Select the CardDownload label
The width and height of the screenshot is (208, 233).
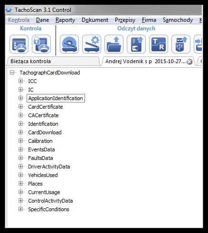(45, 132)
